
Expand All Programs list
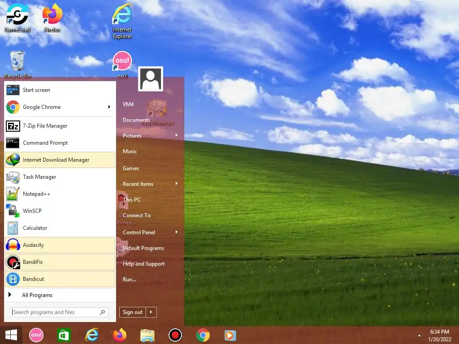click(x=60, y=295)
